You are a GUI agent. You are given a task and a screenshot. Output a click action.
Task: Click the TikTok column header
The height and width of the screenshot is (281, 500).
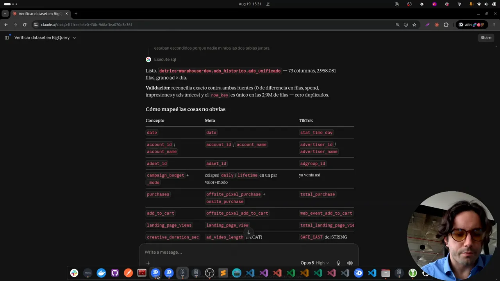[306, 121]
